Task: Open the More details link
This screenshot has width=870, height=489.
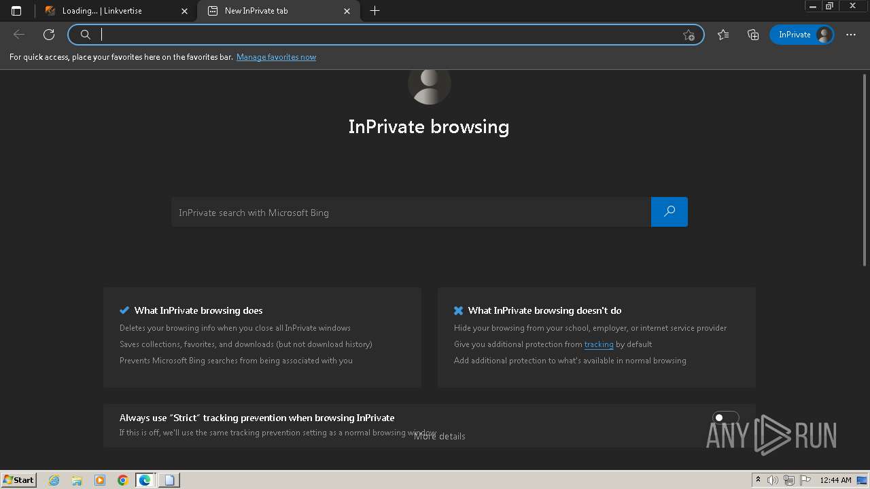Action: click(440, 436)
